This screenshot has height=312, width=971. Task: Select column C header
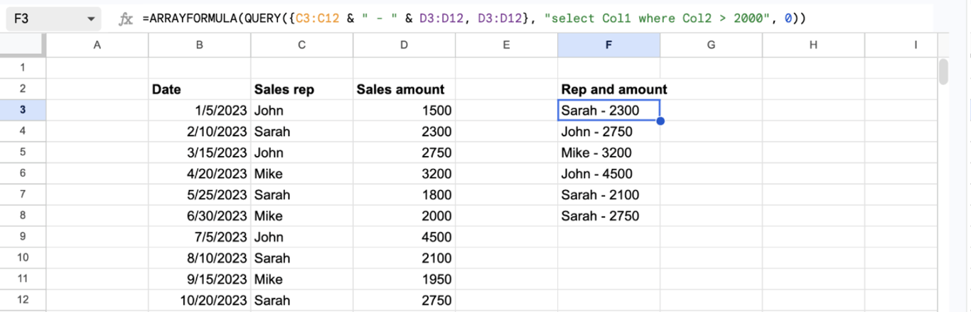click(x=302, y=45)
